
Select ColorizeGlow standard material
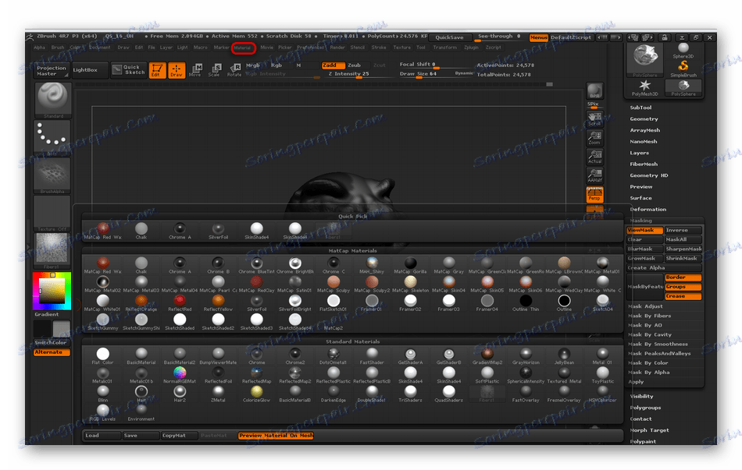pos(256,394)
